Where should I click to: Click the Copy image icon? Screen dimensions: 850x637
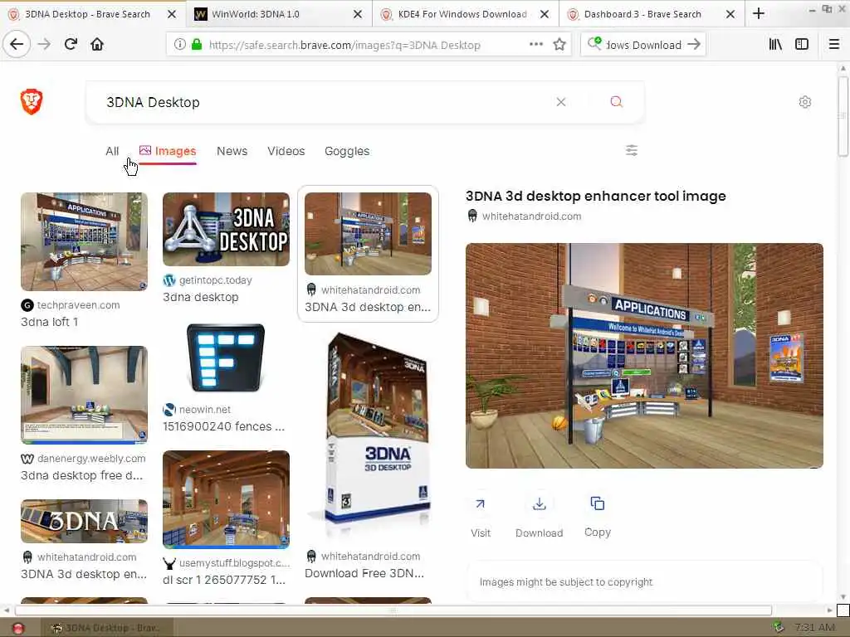click(x=598, y=503)
